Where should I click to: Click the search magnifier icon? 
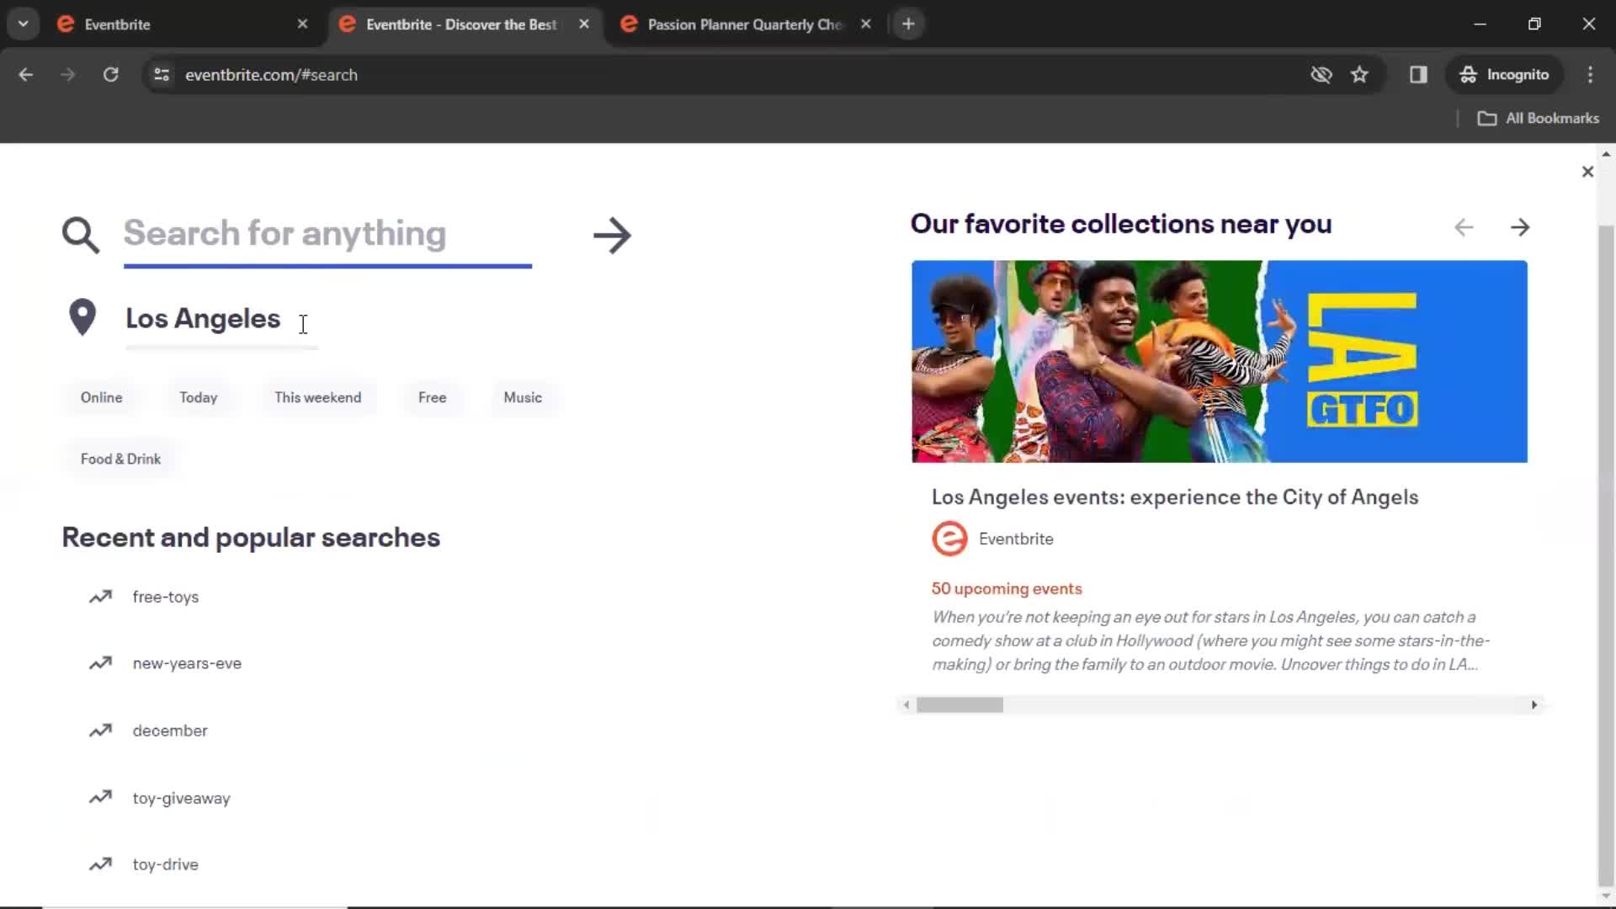tap(81, 235)
